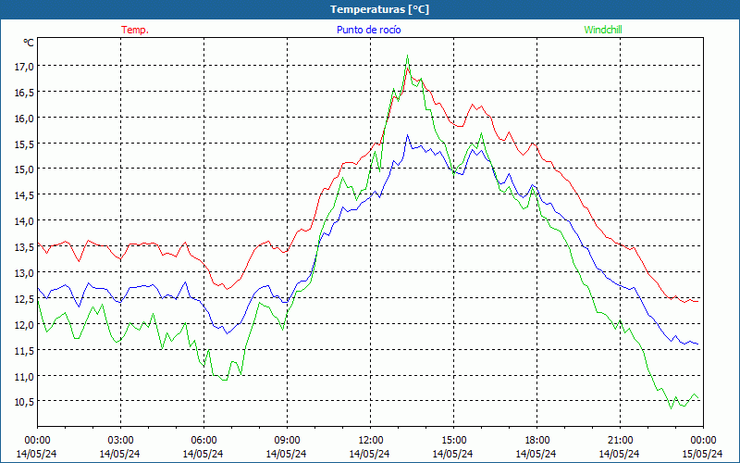The height and width of the screenshot is (463, 740).
Task: Click the 15,5 y-axis value
Action: [24, 144]
